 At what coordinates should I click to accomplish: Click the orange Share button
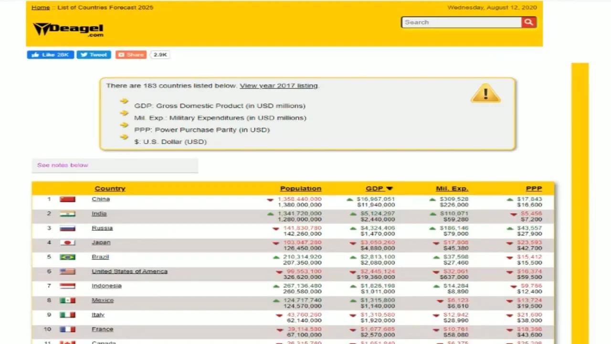click(x=131, y=55)
